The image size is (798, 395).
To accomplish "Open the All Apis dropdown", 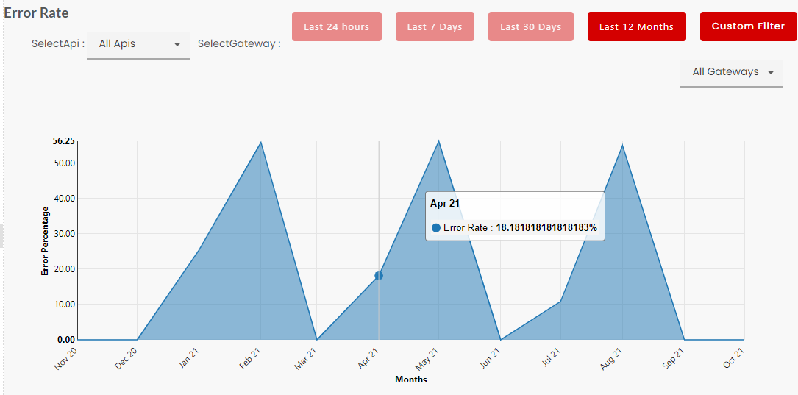I will point(138,45).
